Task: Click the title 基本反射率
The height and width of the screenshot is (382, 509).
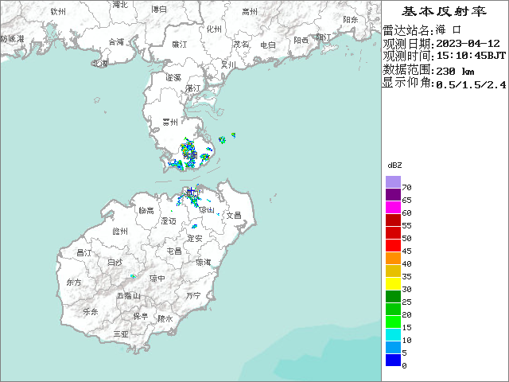Action: 445,11
